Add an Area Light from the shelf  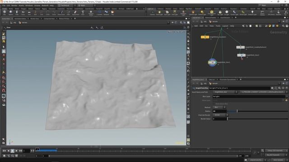tap(175, 13)
